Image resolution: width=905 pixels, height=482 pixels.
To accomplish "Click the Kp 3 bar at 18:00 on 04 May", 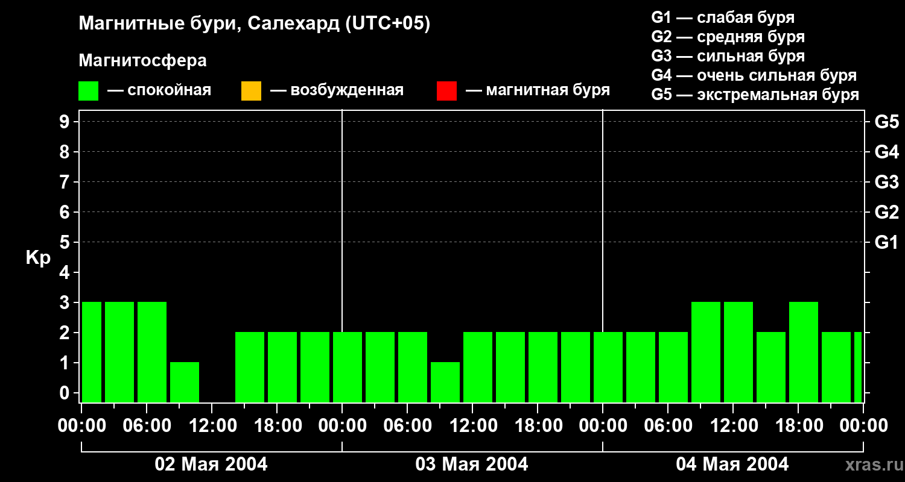I will click(x=804, y=352).
